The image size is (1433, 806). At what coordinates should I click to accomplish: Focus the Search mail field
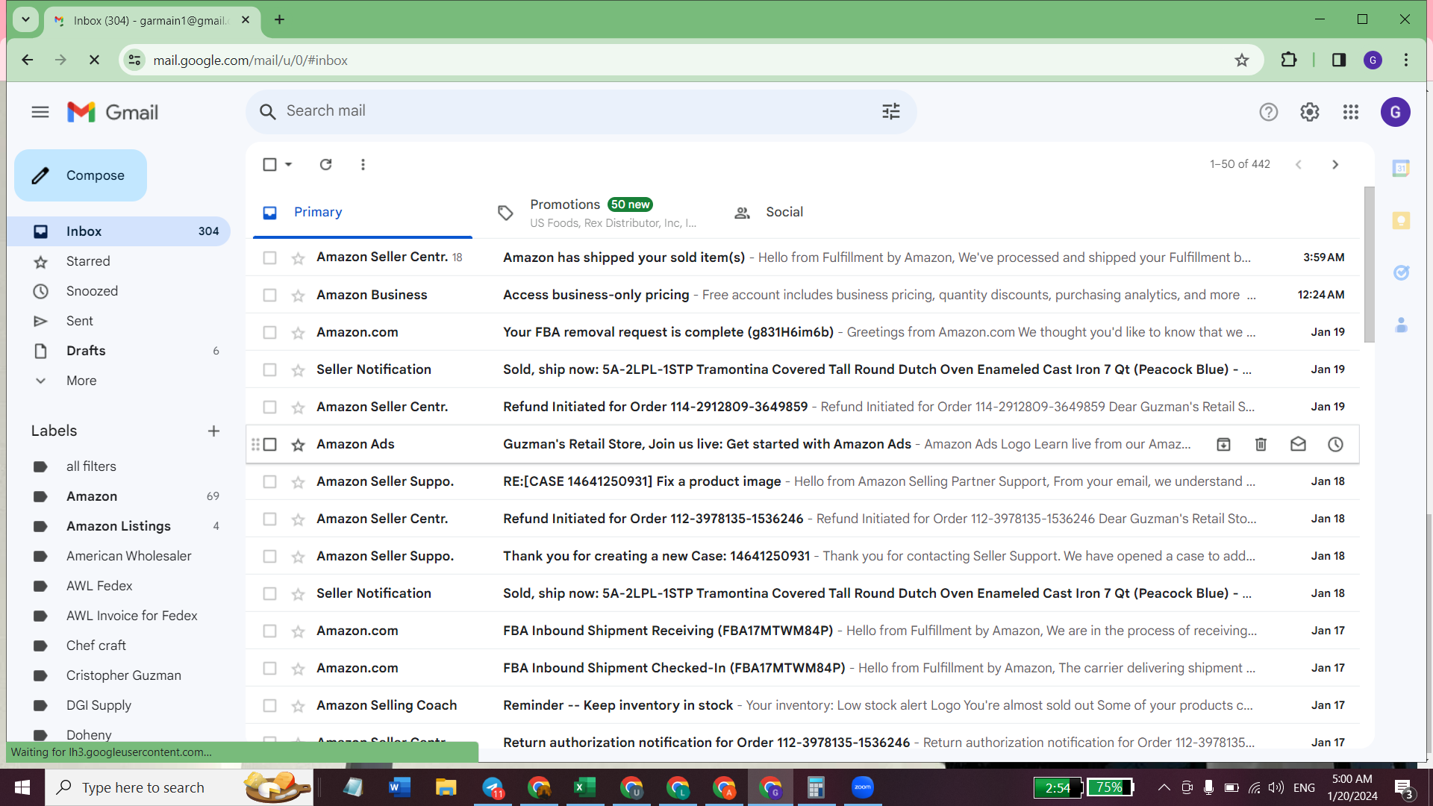581,111
